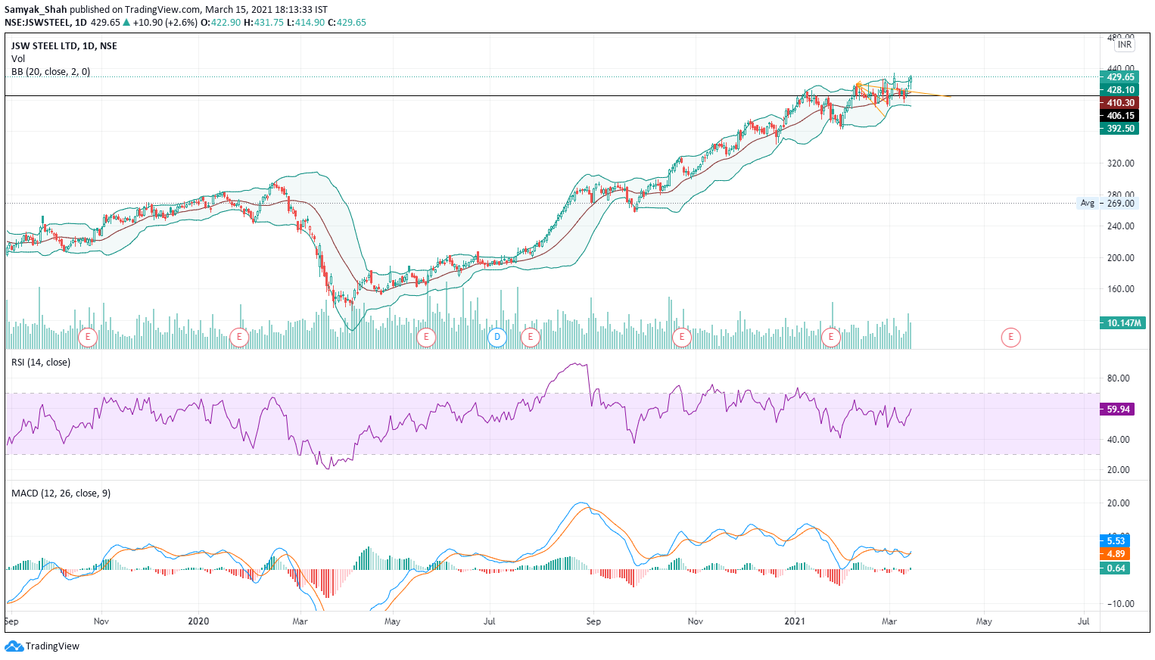The height and width of the screenshot is (660, 1155).
Task: Click the 429.65 current price tag
Action: click(x=1119, y=77)
